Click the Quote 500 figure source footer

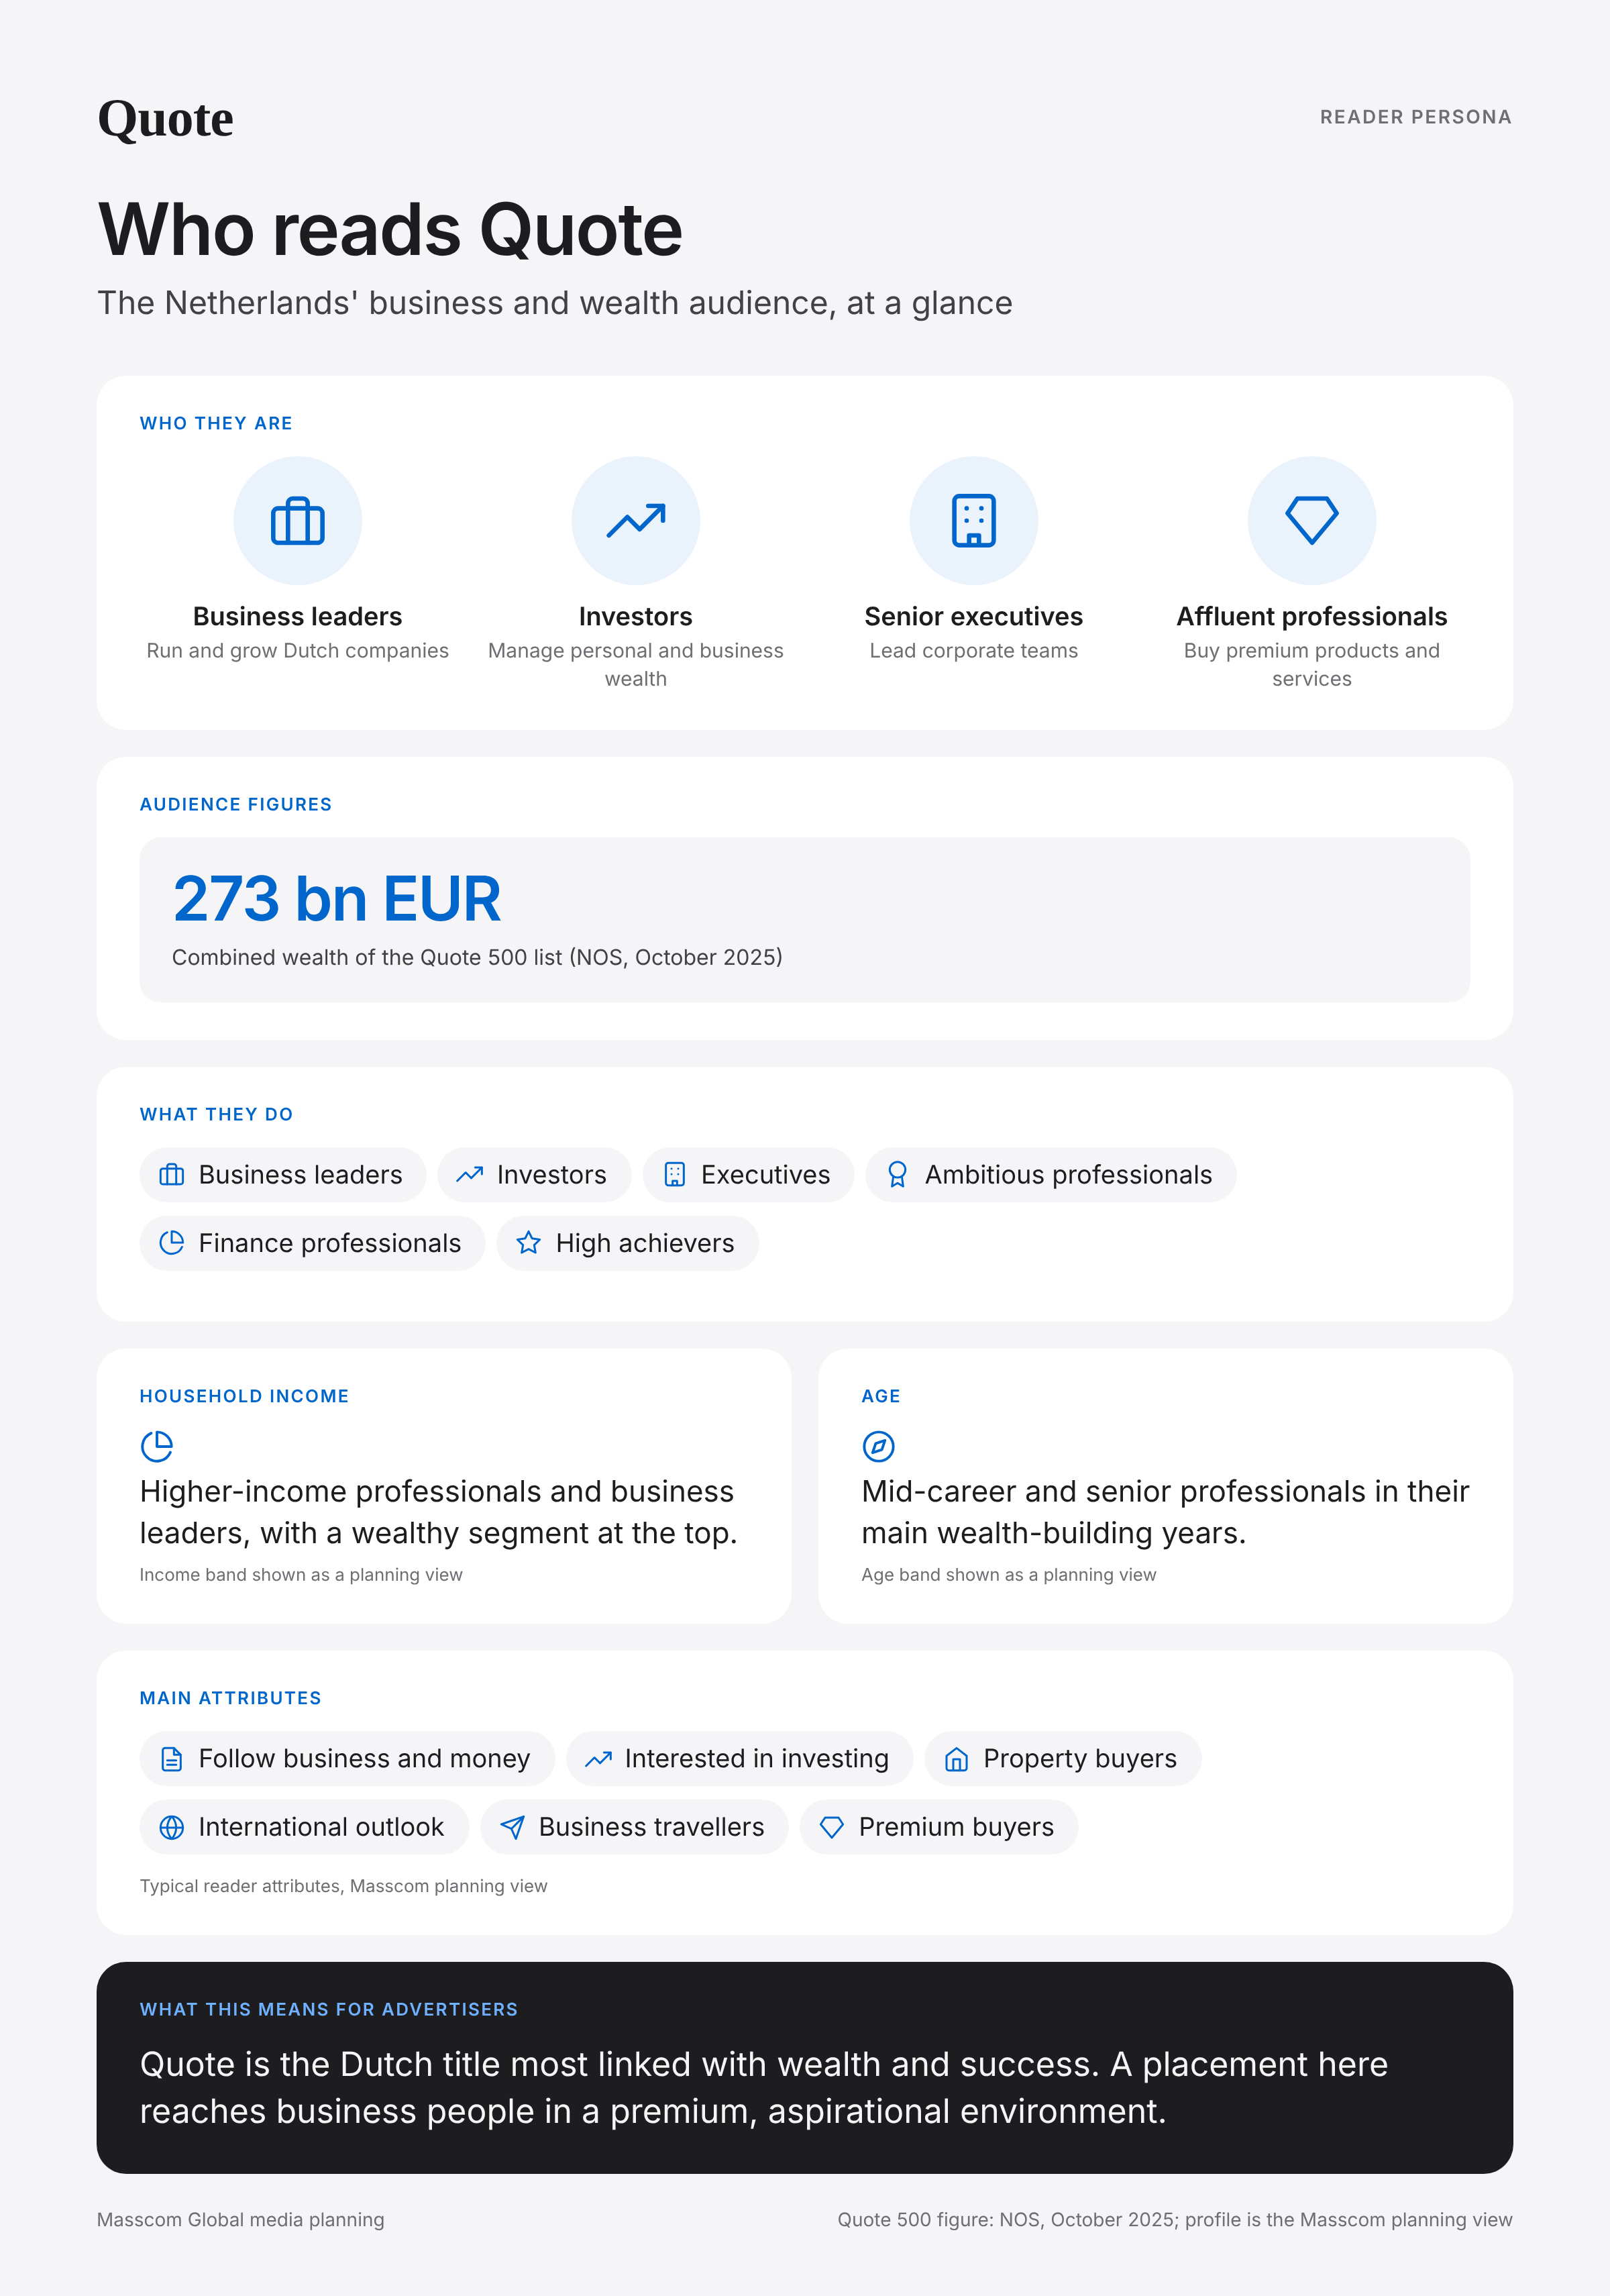1175,2220
